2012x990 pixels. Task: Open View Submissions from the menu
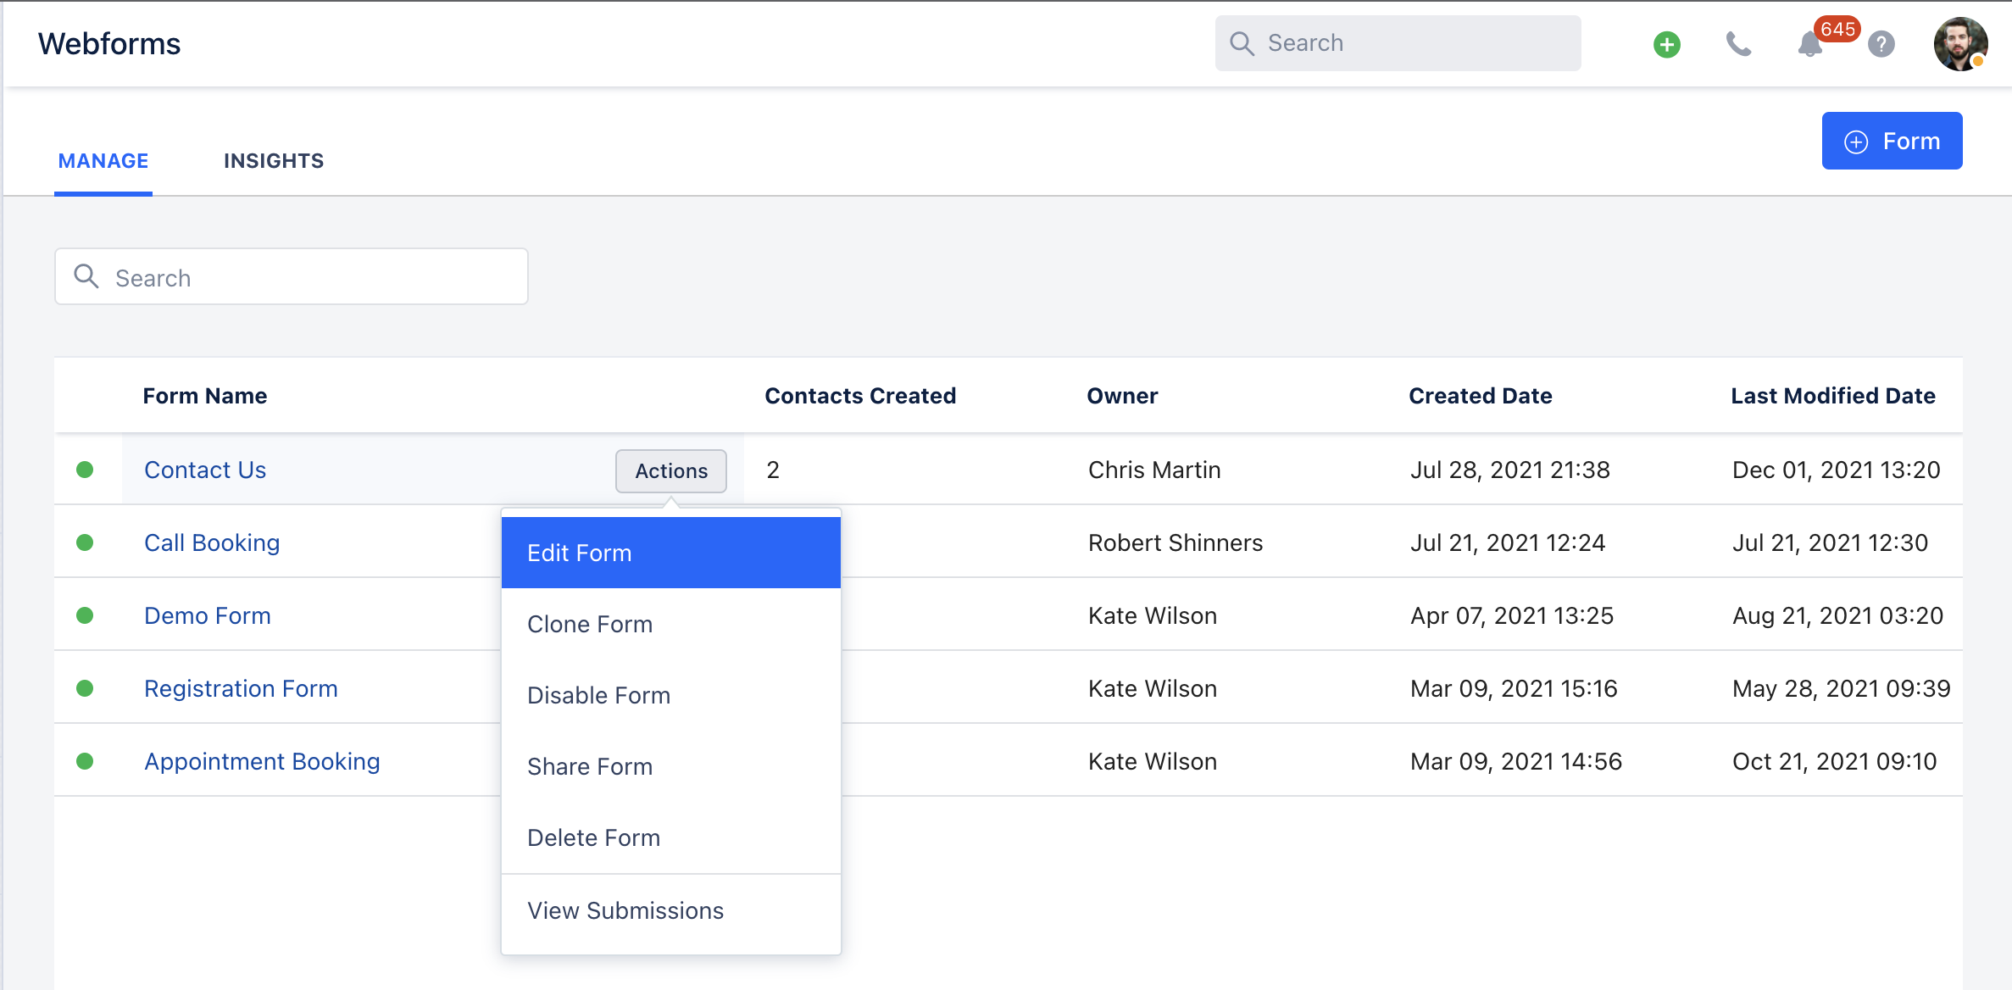coord(671,910)
